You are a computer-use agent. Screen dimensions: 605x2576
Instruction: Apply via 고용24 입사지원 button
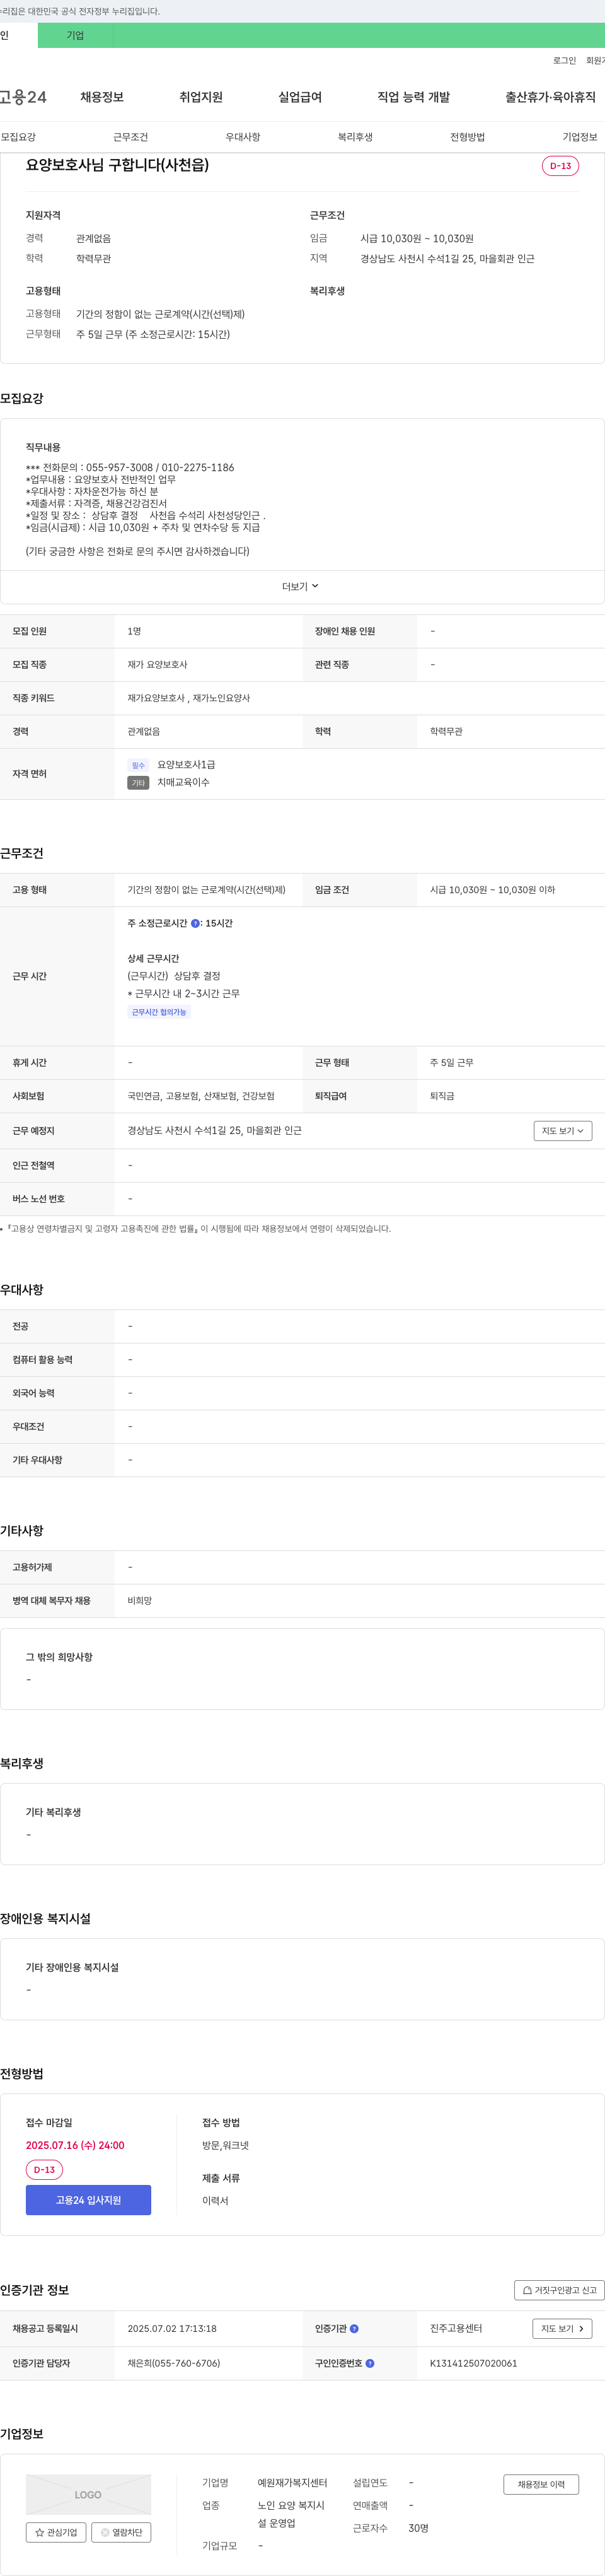89,2200
